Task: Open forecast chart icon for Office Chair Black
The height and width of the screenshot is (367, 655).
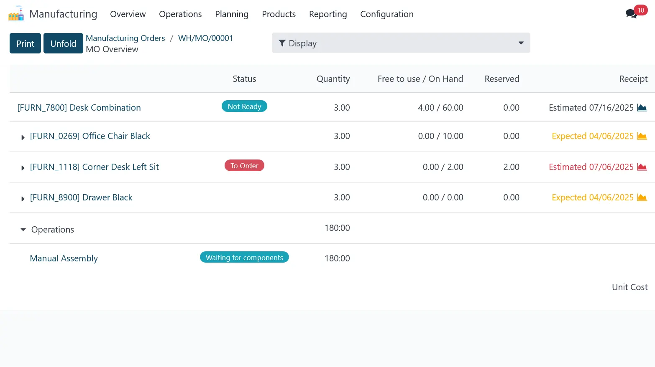Action: [x=642, y=136]
